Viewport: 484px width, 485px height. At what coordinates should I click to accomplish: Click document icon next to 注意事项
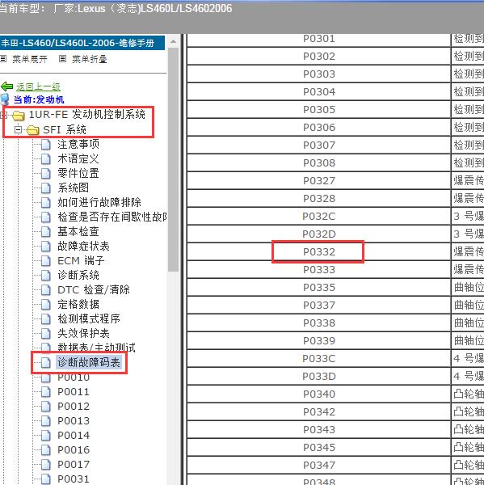(x=46, y=145)
